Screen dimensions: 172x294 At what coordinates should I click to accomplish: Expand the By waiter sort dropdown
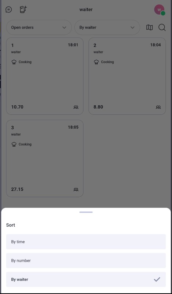(107, 27)
